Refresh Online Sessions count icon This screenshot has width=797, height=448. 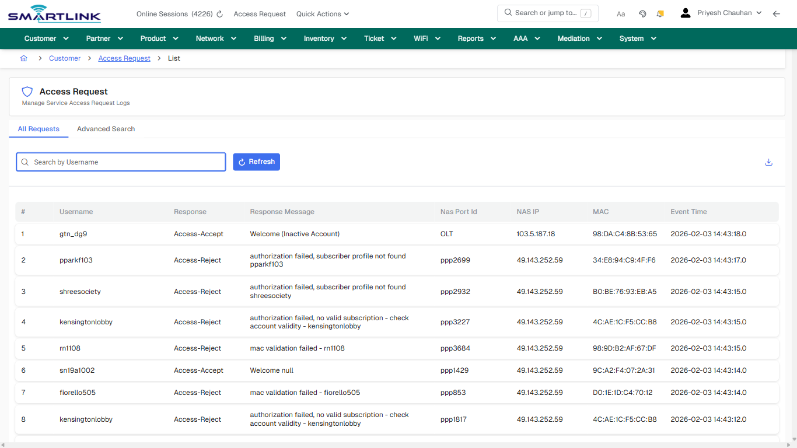[x=218, y=13]
